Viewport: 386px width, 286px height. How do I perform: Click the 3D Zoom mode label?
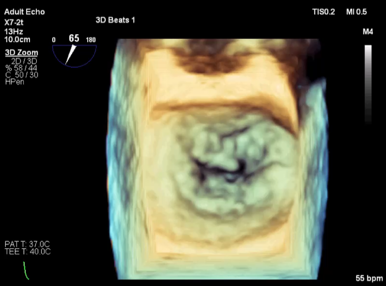pos(18,53)
